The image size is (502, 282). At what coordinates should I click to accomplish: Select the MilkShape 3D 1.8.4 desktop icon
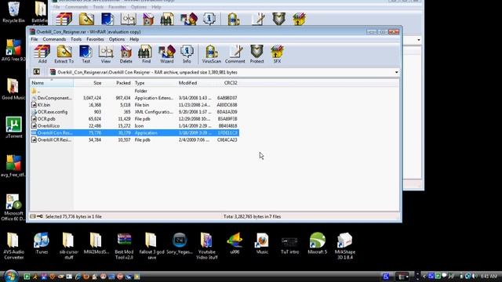[x=345, y=245]
